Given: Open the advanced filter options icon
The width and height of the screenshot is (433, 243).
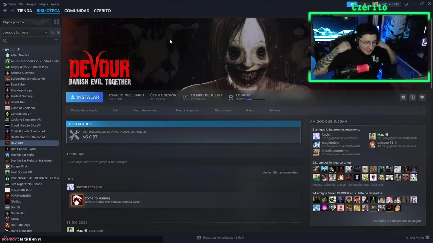Looking at the screenshot, I should (x=56, y=41).
